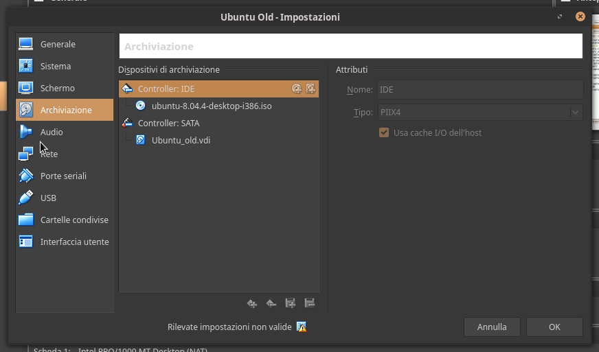599x352 pixels.
Task: Add optical drive to IDE controller
Action: 297,89
